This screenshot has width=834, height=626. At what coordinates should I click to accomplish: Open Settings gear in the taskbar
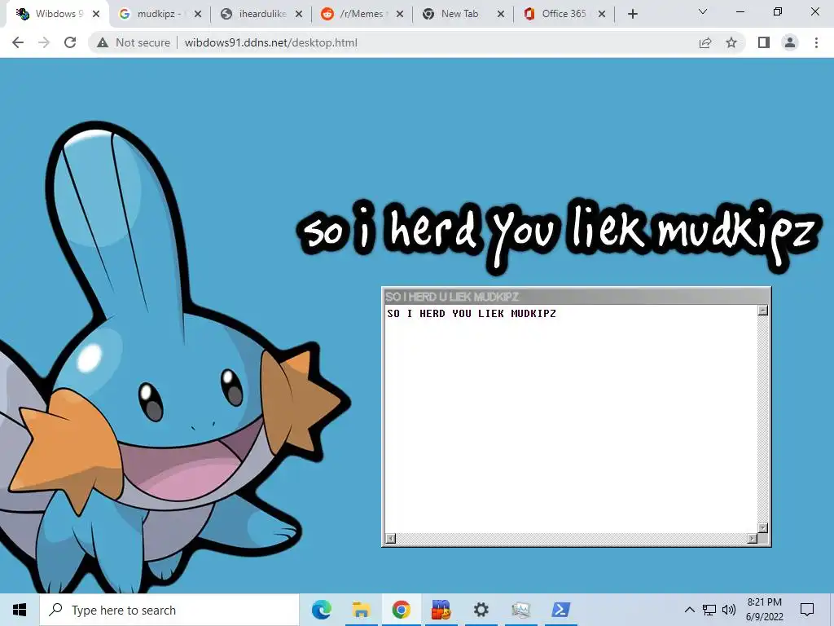(481, 610)
